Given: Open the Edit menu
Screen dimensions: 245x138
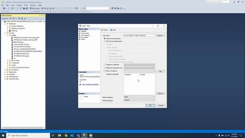Looking at the screenshot, I should [x=7, y=5].
